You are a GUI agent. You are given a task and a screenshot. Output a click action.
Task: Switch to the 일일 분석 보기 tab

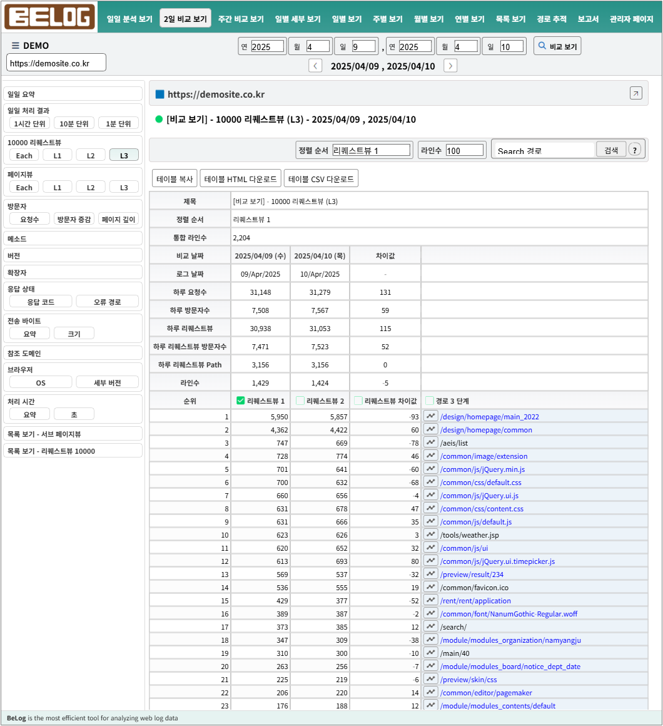(129, 19)
